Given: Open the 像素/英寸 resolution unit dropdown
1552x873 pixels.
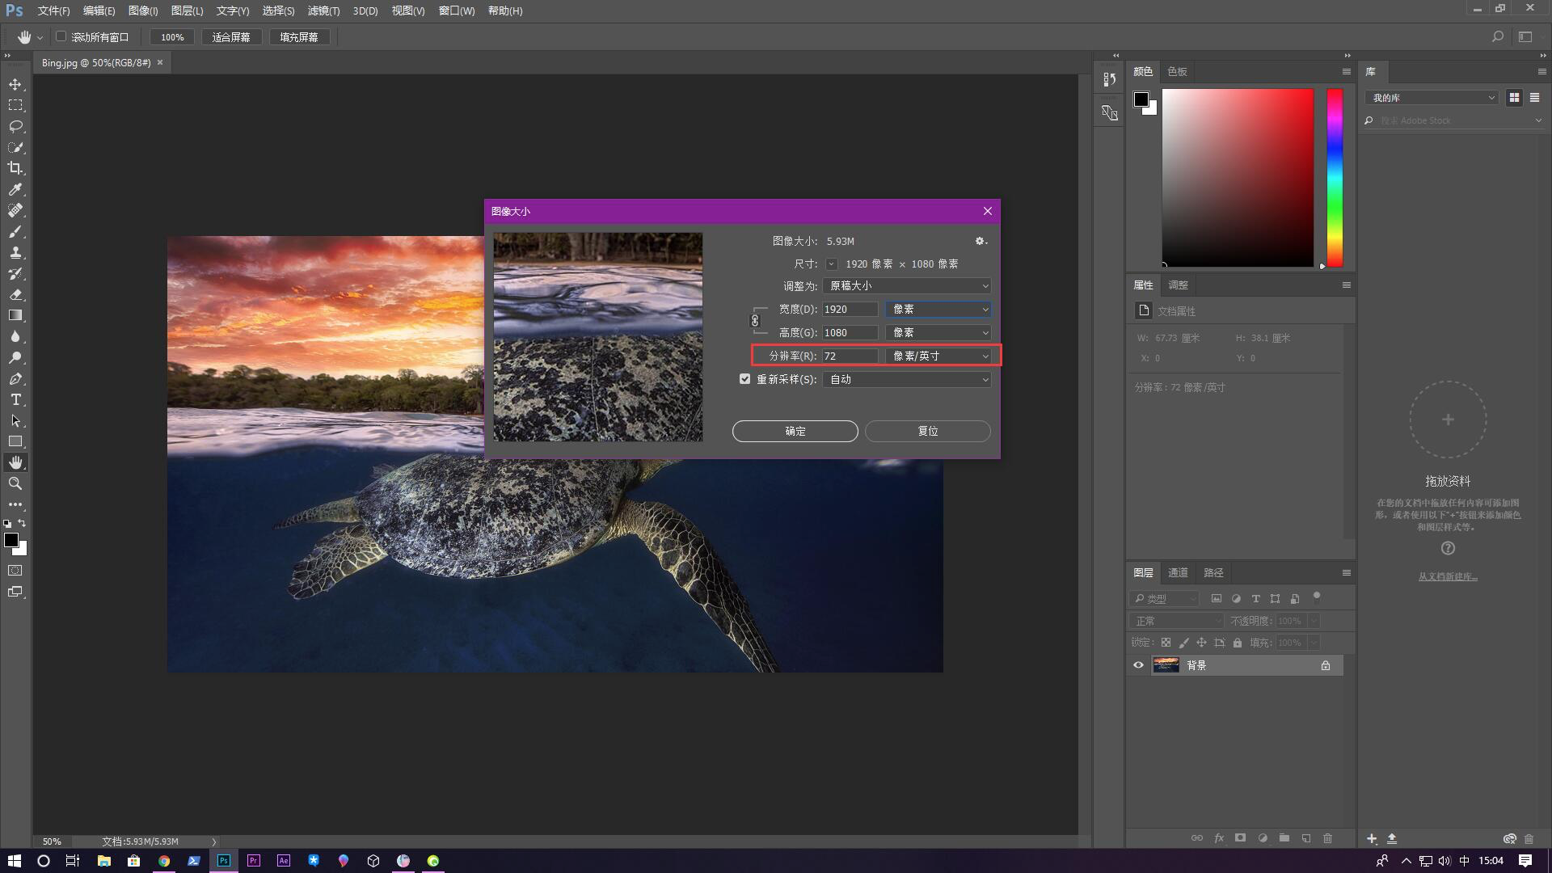Looking at the screenshot, I should click(x=939, y=356).
